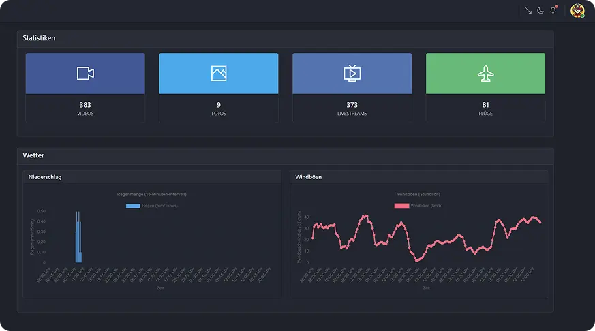The height and width of the screenshot is (331, 595).
Task: Click the video camera icon tile
Action: click(x=85, y=74)
